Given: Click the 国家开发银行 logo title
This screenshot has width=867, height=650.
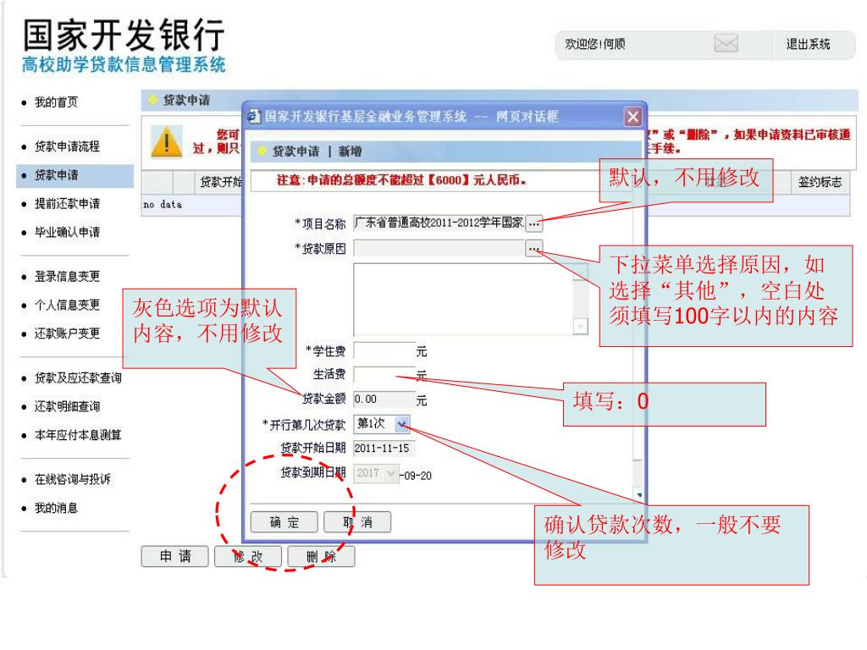Looking at the screenshot, I should pyautogui.click(x=124, y=34).
